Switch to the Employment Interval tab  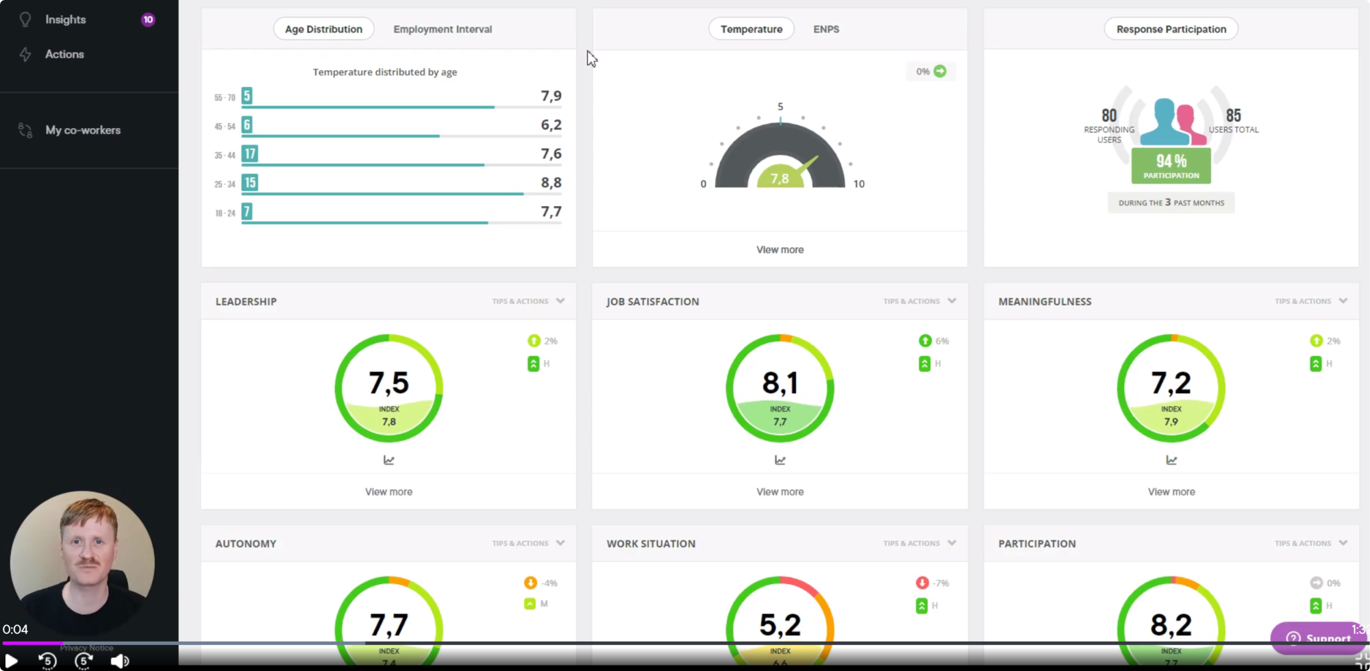(x=443, y=29)
